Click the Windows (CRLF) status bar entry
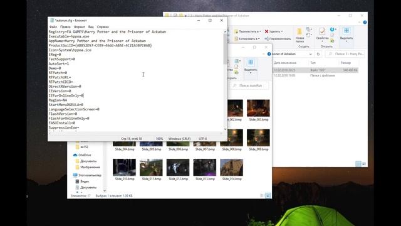The width and height of the screenshot is (401, 226). 179,139
